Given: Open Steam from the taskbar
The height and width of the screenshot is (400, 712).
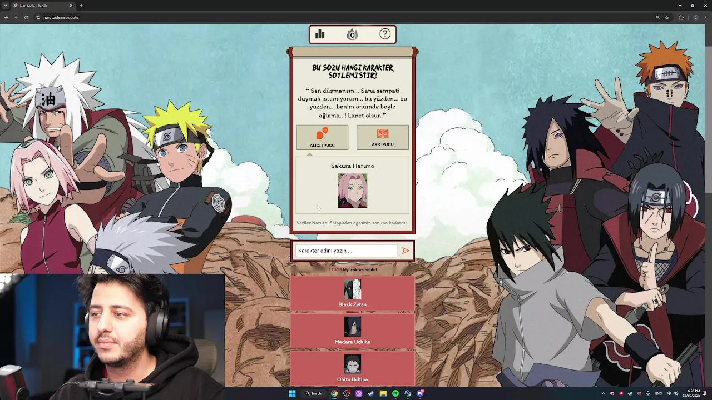Looking at the screenshot, I should click(371, 393).
